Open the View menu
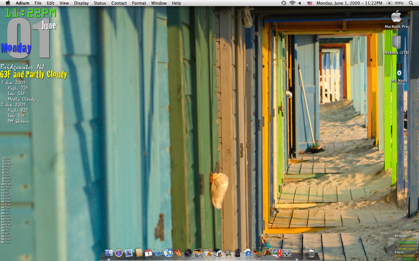The width and height of the screenshot is (419, 261). pyautogui.click(x=64, y=3)
